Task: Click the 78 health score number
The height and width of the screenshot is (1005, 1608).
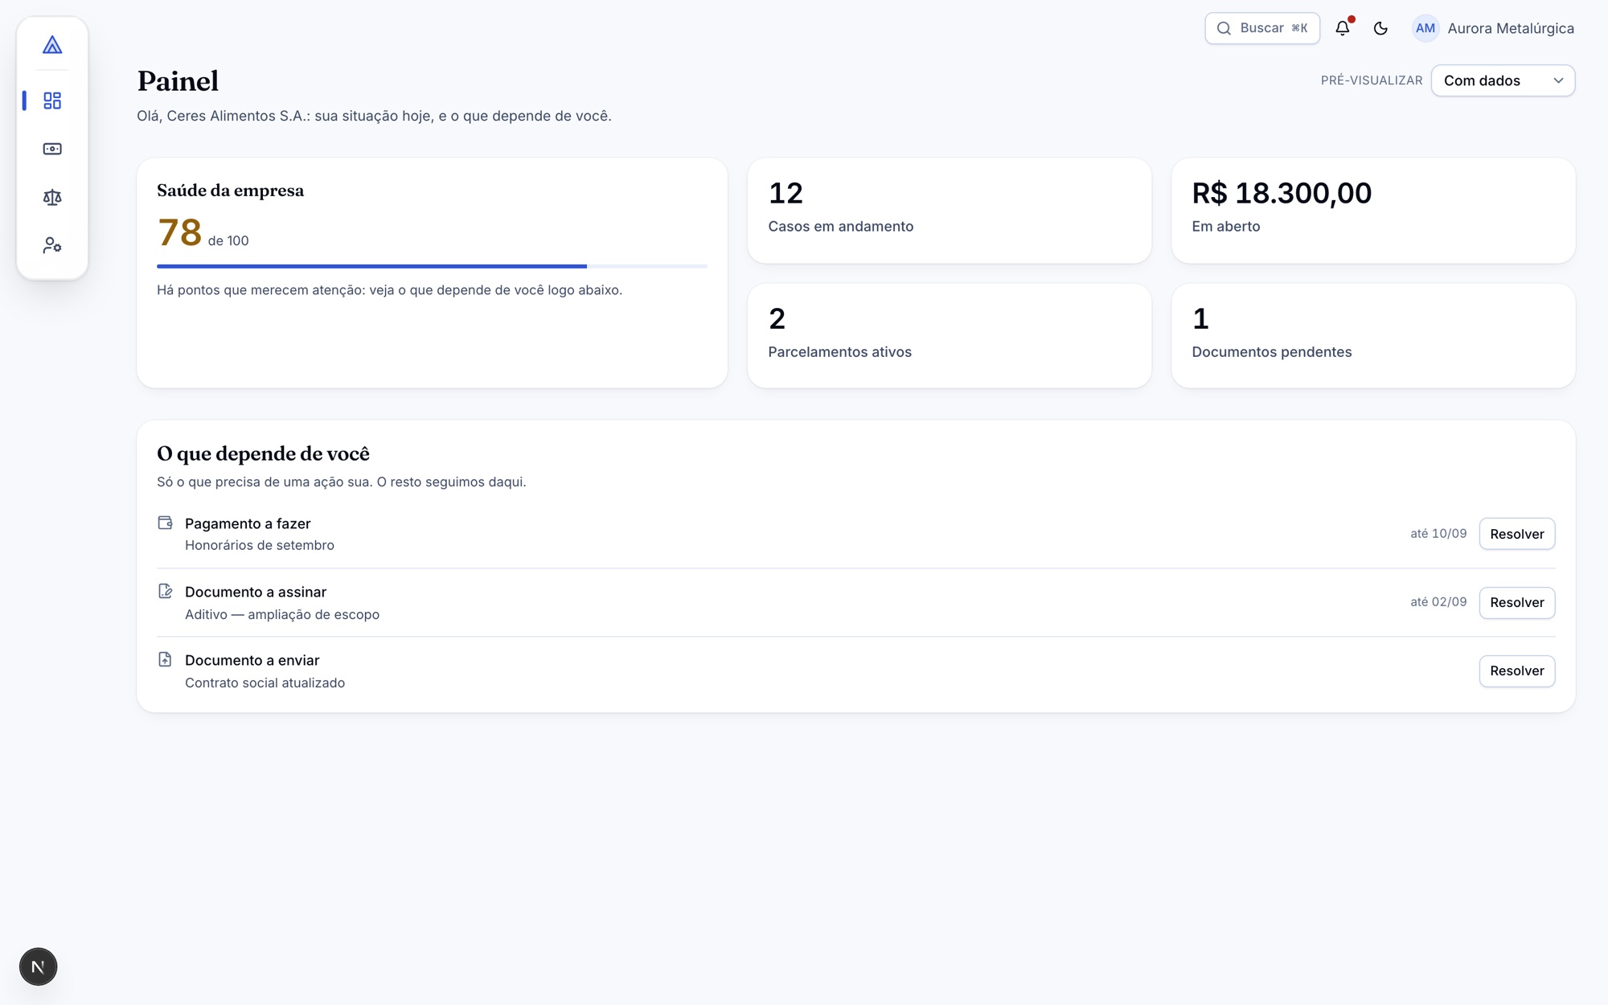Action: coord(179,232)
